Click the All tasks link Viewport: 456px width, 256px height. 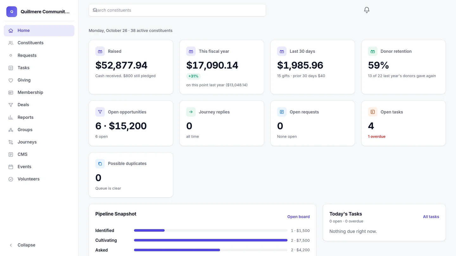coord(431,217)
